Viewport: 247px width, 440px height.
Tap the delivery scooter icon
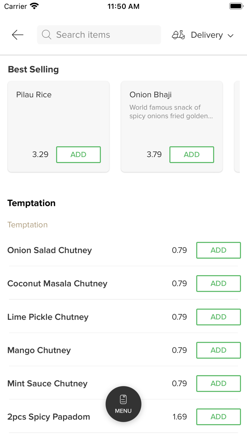[178, 35]
